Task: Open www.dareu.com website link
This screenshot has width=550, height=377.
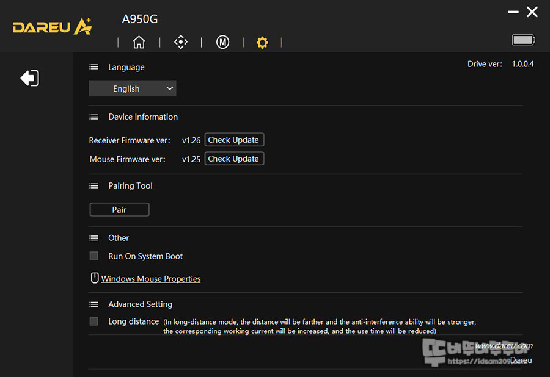Action: point(504,346)
